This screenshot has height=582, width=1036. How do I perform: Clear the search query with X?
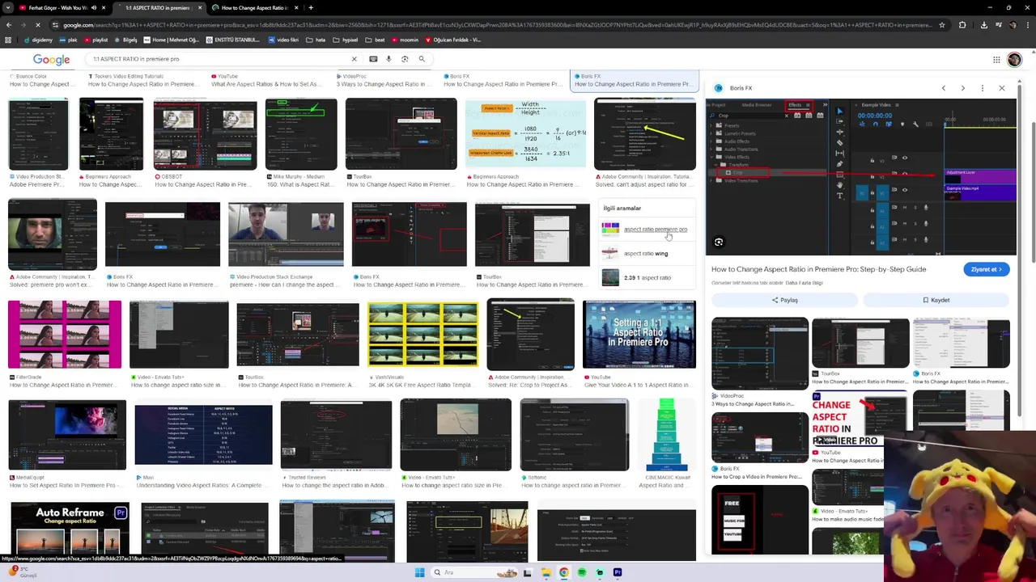click(x=354, y=59)
